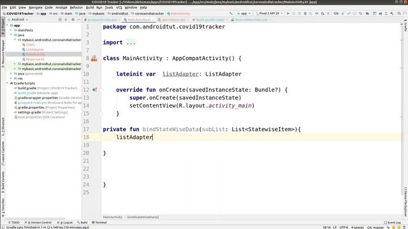
Task: Click the collapse all icon in Project panel
Action: click(x=66, y=20)
